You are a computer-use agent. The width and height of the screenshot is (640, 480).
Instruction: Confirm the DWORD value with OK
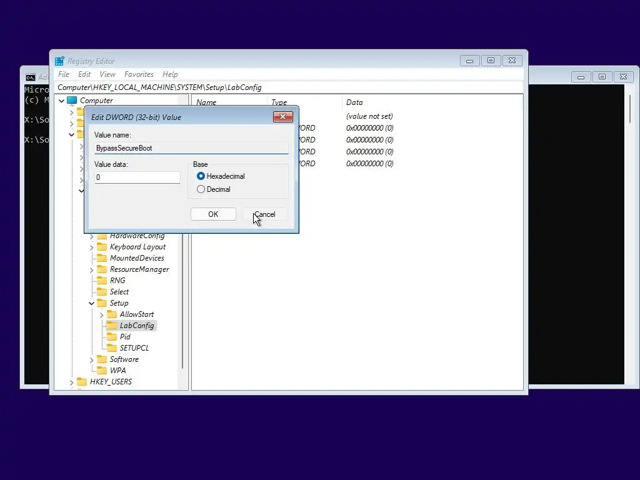click(213, 214)
